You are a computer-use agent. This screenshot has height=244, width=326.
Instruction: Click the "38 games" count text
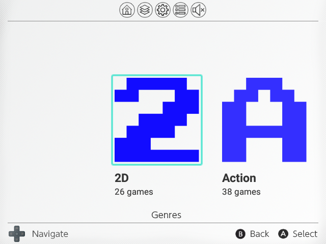(241, 192)
